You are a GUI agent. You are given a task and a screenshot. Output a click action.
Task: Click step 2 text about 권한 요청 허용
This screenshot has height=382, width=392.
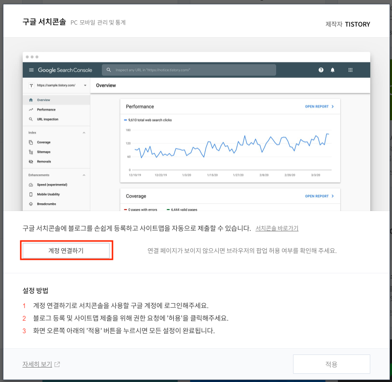(131, 318)
